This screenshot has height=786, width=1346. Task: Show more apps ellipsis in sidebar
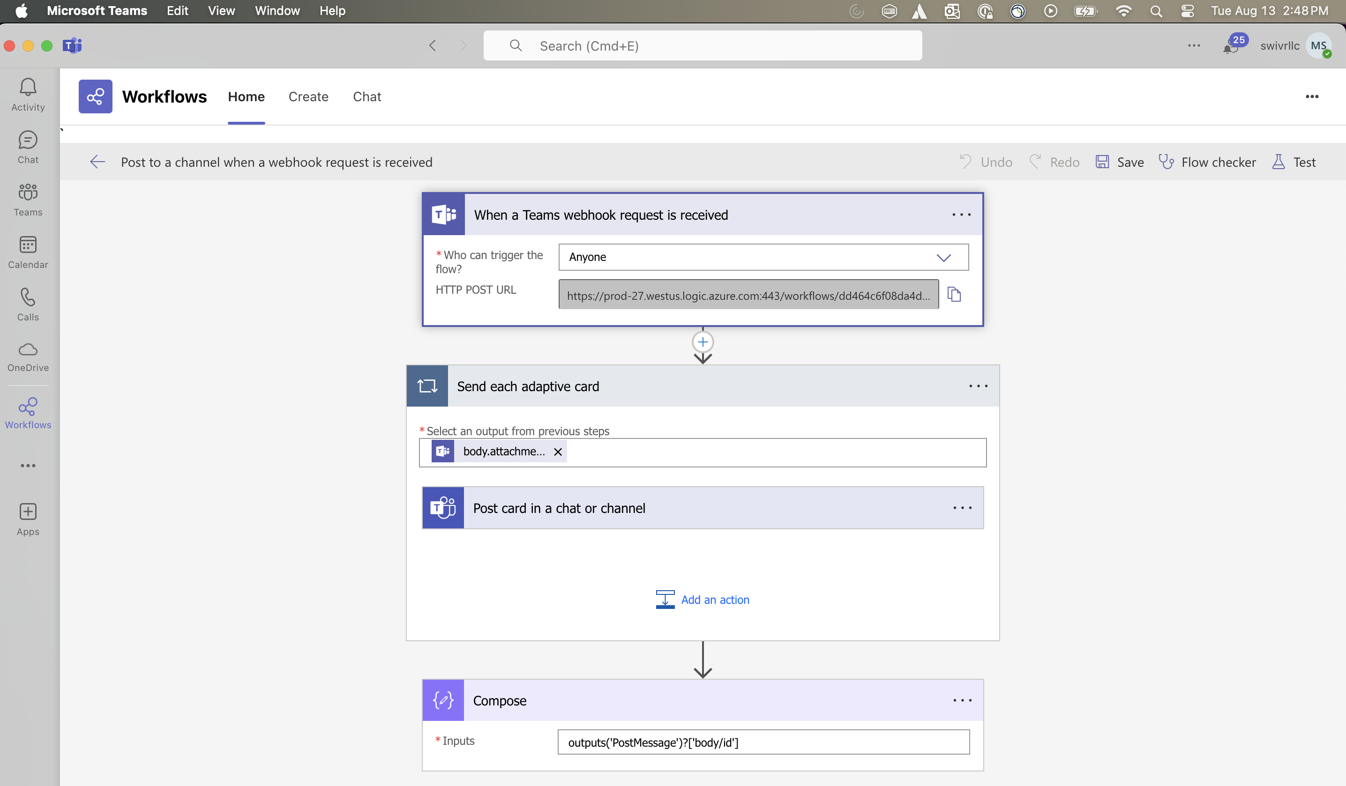(28, 466)
